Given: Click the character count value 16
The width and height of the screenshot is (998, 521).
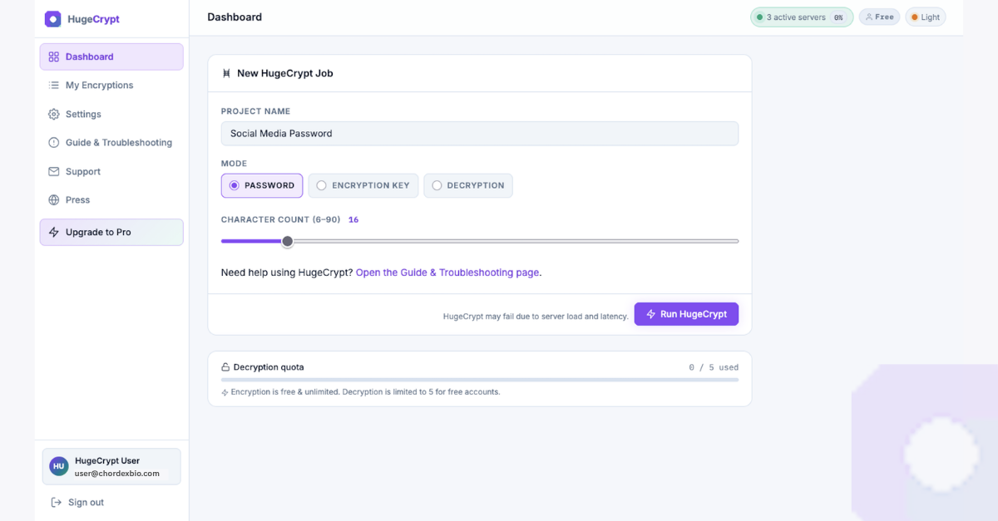Looking at the screenshot, I should (x=353, y=219).
